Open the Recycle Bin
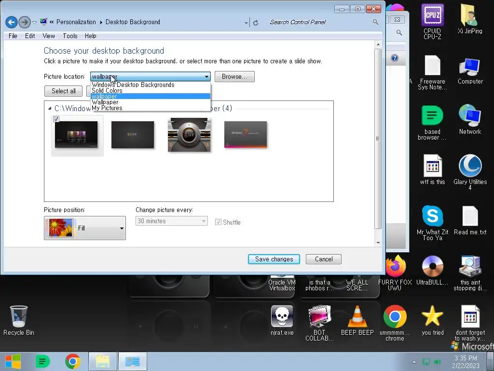This screenshot has width=494, height=371. tap(19, 320)
